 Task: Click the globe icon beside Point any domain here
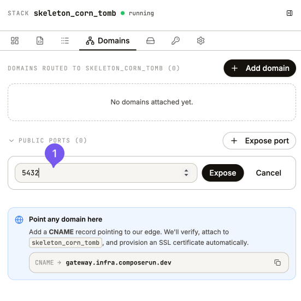[19, 220]
